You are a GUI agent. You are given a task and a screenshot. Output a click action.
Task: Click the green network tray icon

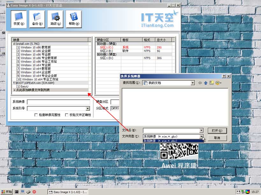click(x=243, y=192)
